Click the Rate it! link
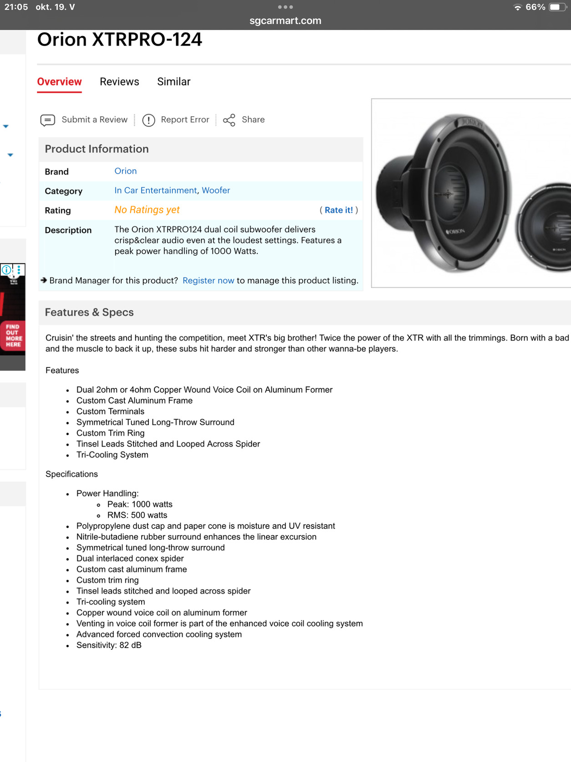Viewport: 571px width, 762px height. click(x=338, y=210)
